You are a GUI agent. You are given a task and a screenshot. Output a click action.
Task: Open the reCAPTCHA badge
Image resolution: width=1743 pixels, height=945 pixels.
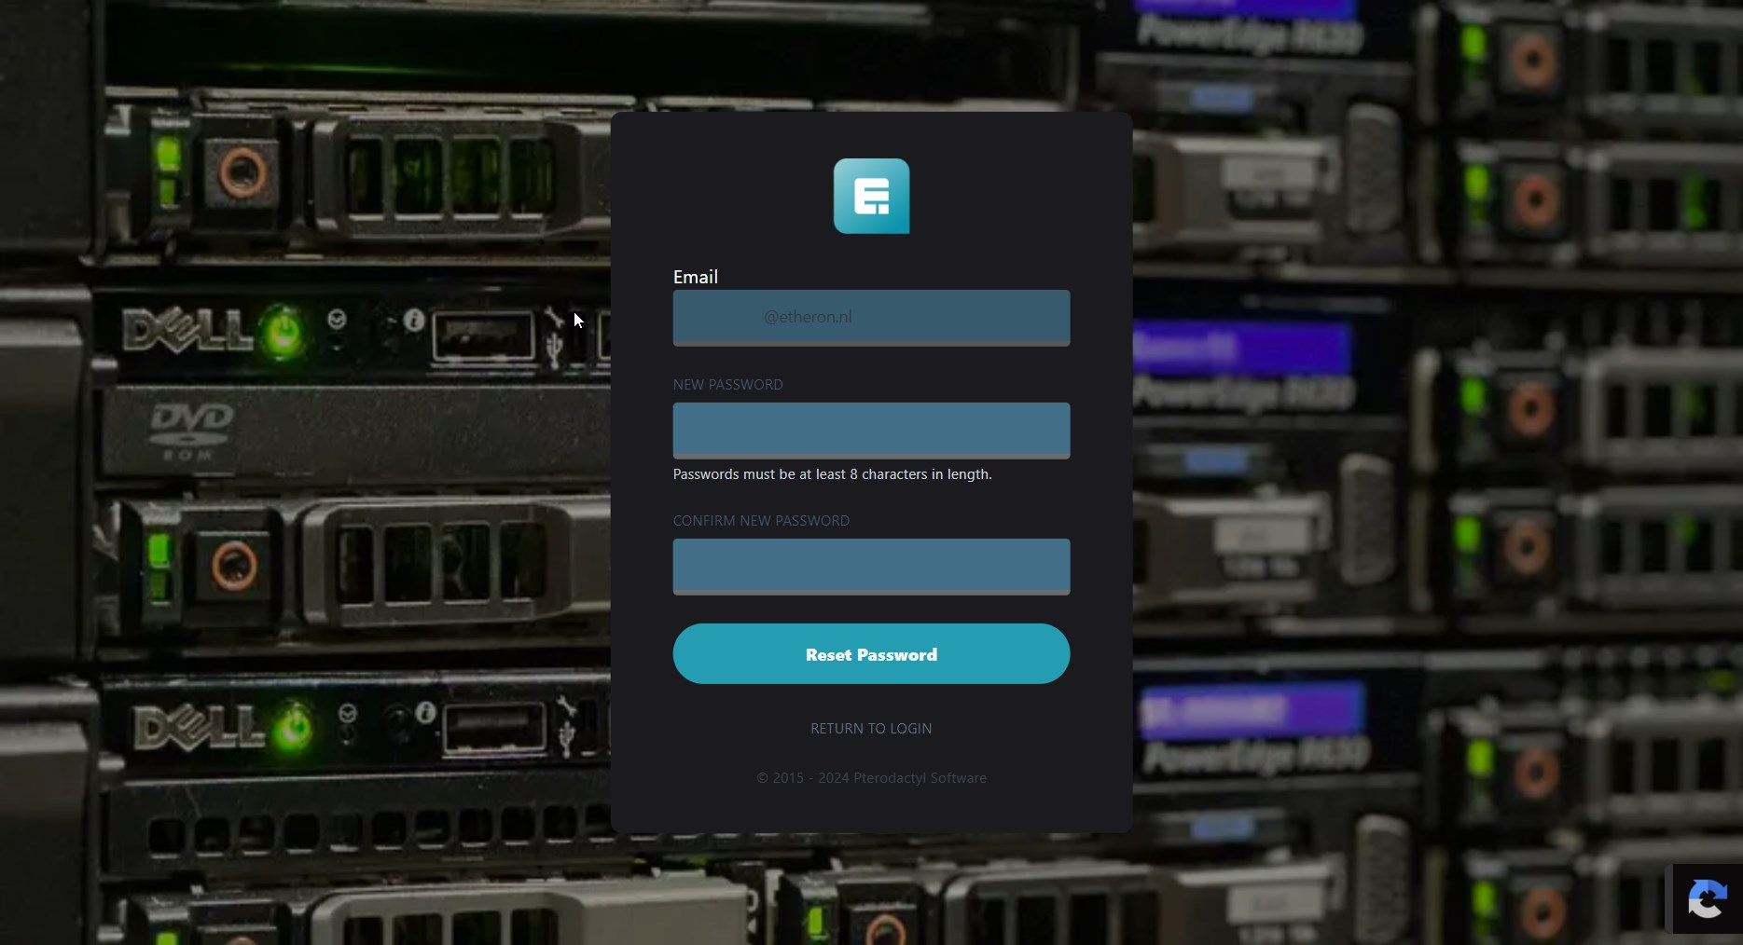1706,899
